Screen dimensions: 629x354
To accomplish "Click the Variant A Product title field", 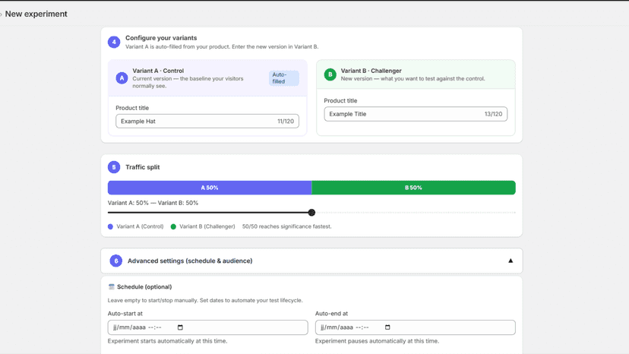I will click(x=207, y=122).
